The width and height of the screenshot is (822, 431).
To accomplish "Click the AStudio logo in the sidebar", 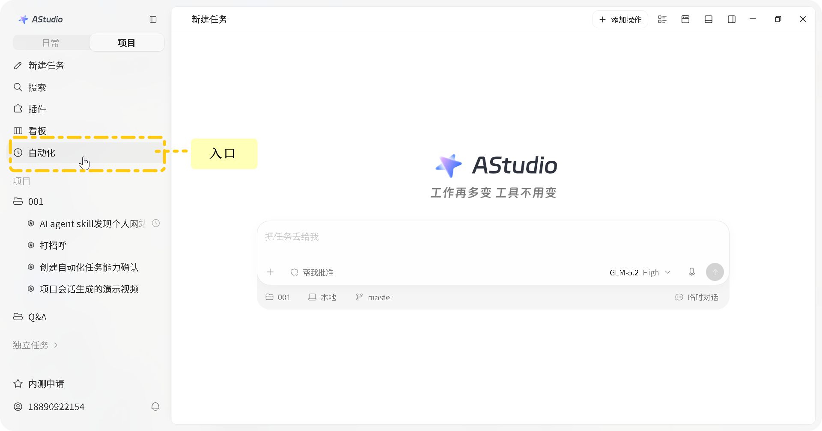I will [41, 19].
